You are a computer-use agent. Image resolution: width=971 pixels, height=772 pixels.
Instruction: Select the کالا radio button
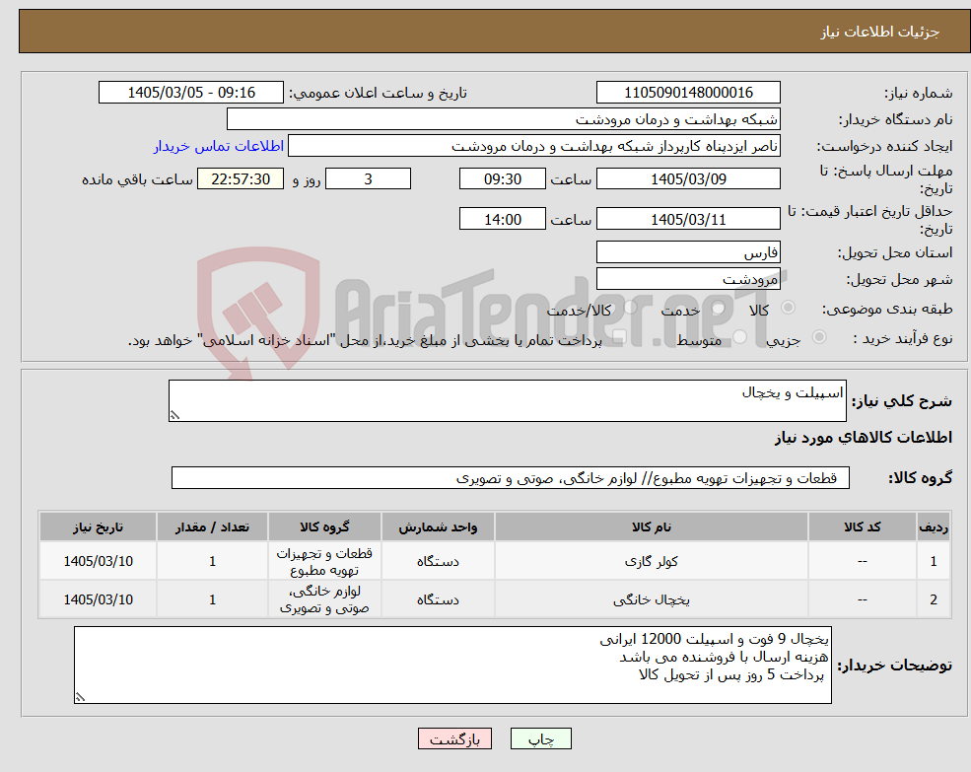pos(789,308)
